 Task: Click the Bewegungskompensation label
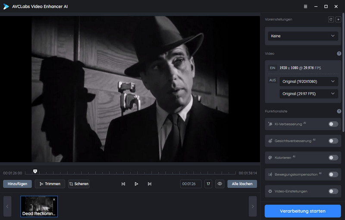pos(296,174)
